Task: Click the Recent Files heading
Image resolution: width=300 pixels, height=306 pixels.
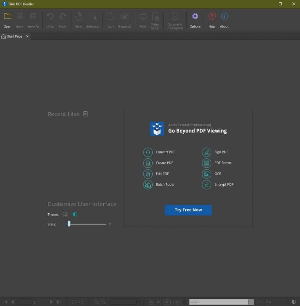Action: coord(63,114)
